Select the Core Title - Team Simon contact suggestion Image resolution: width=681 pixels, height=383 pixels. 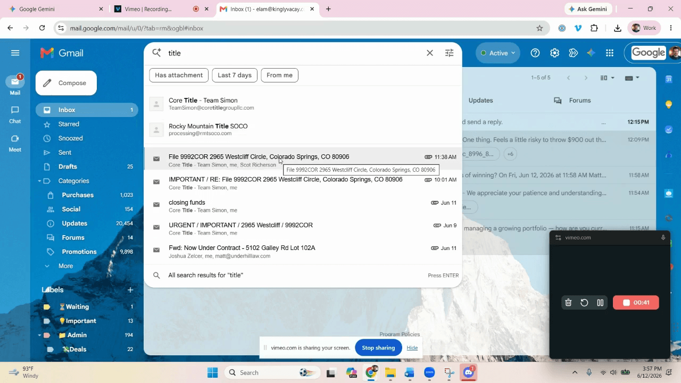[x=303, y=104]
